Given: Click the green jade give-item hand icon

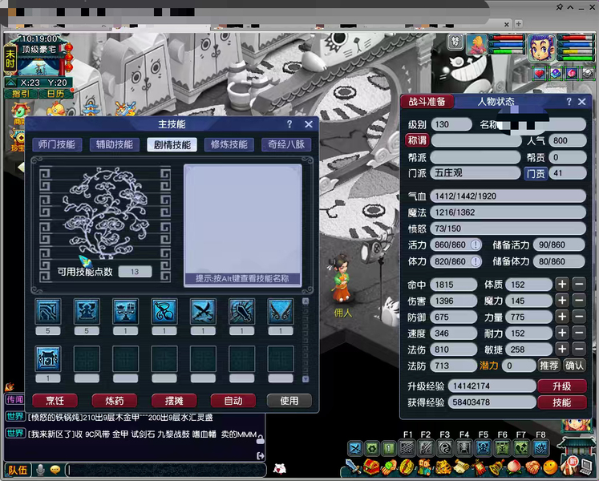Looking at the screenshot, I should pos(389,467).
